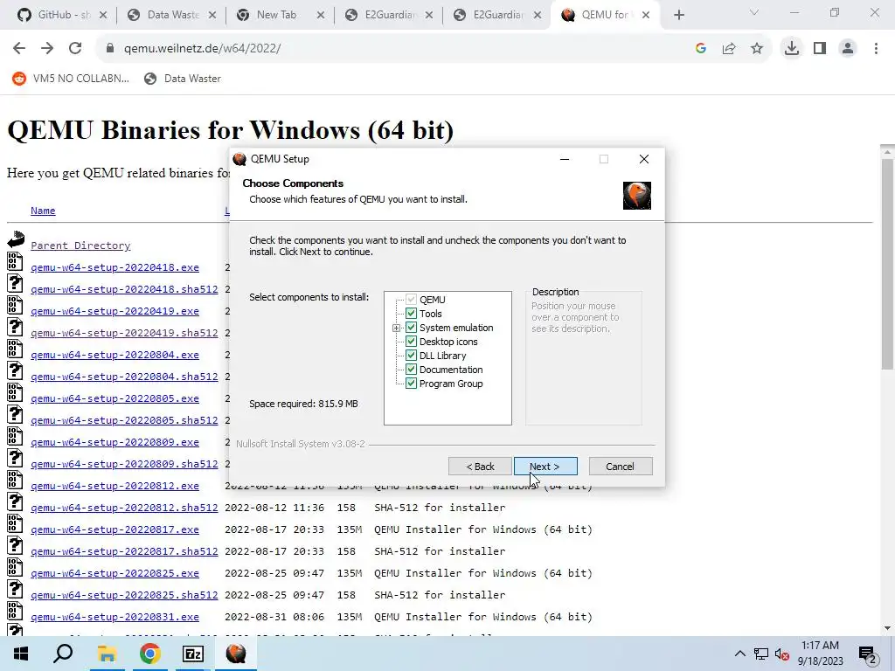This screenshot has height=671, width=895.
Task: Download qemu-w64-setup-20220419.exe
Action: point(114,311)
